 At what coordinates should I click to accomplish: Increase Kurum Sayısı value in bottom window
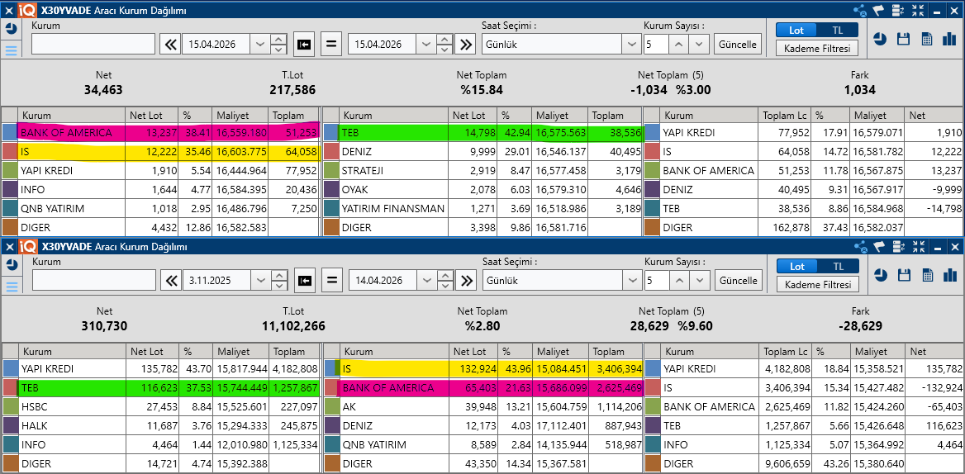point(679,280)
